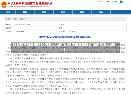
Task: Go to 信息 in the breadcrumb
Action: (15, 19)
